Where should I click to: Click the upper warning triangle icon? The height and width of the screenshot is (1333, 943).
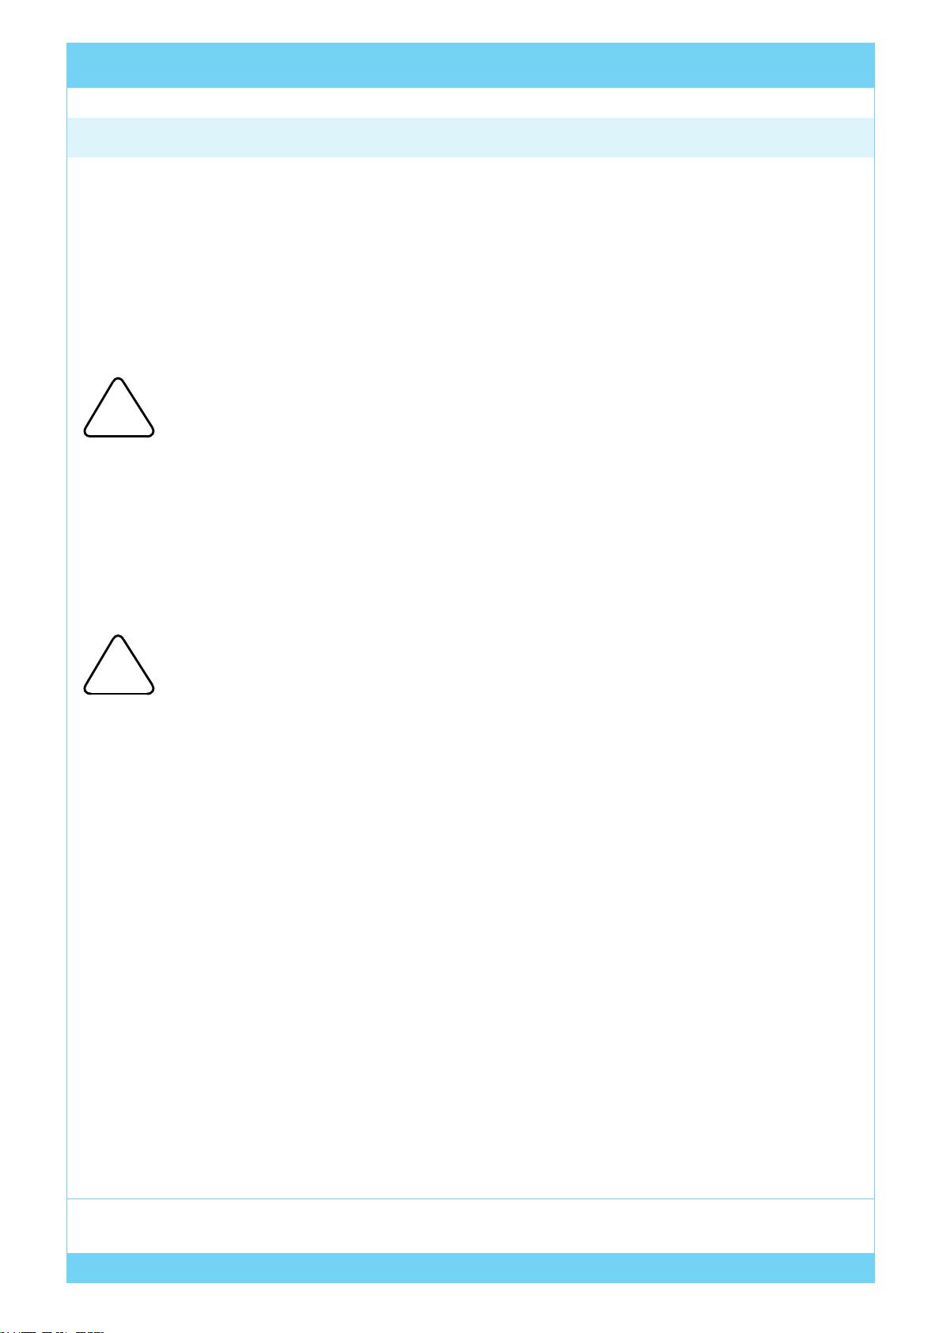pyautogui.click(x=119, y=407)
